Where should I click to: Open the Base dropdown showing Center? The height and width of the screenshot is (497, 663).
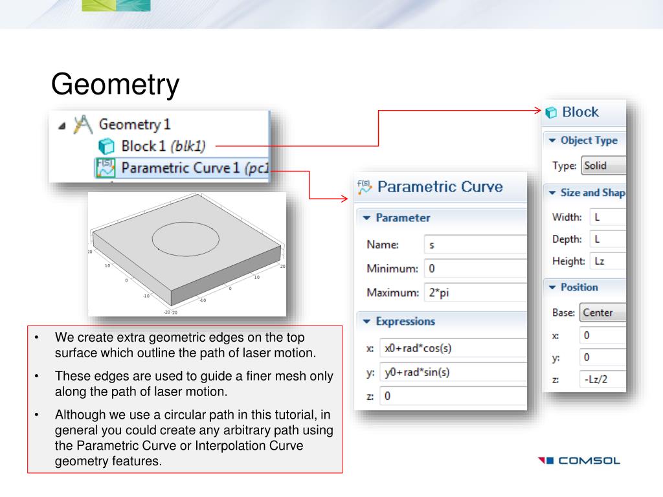(x=603, y=313)
